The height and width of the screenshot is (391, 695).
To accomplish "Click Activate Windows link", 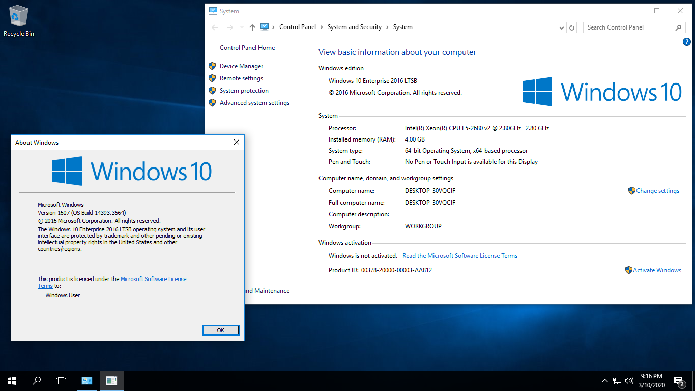I will click(657, 270).
